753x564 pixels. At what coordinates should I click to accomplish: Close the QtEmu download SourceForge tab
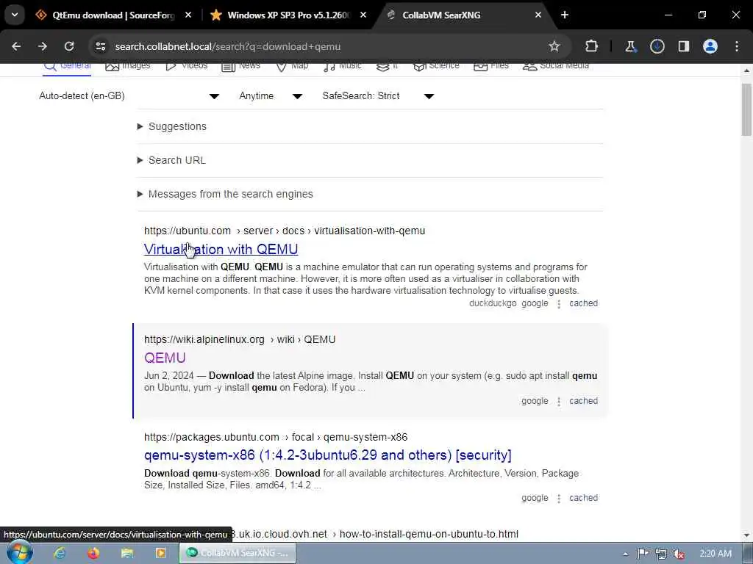tap(188, 15)
